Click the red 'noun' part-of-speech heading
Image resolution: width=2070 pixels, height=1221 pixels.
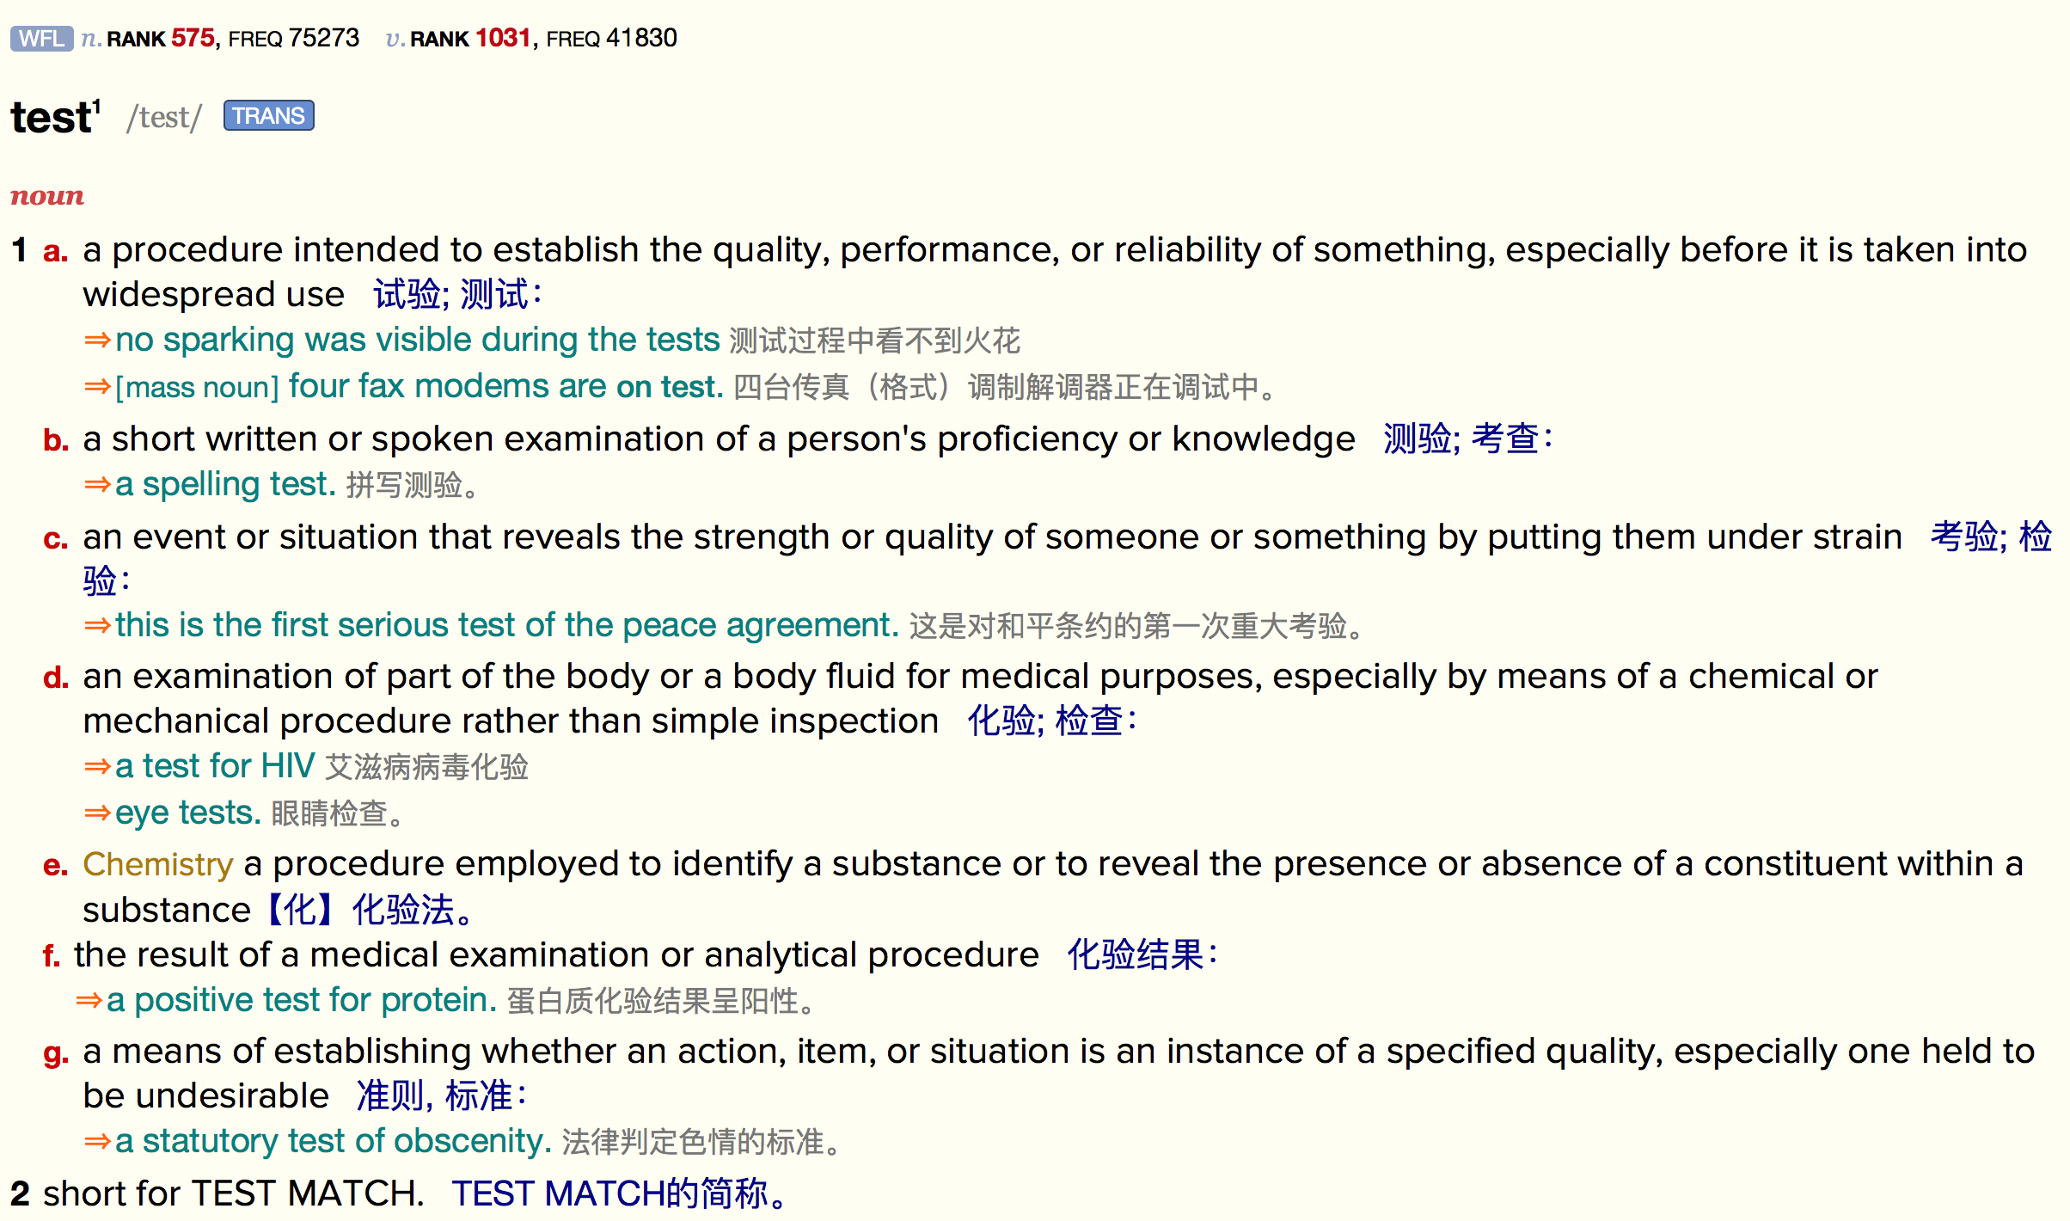(47, 196)
